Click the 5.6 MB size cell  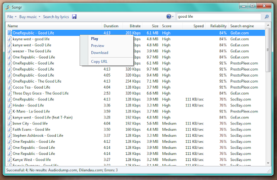click(152, 123)
